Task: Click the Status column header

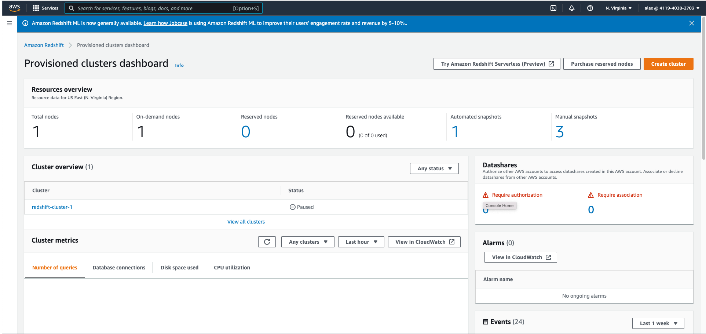Action: coord(296,190)
